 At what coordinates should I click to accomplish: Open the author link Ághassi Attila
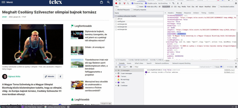click(x=14, y=76)
